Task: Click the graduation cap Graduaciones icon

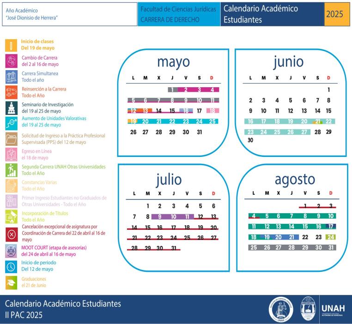Action: point(11,282)
